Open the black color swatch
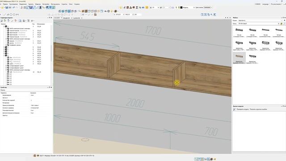Screen dimensions: 286x161 (x=181, y=8)
